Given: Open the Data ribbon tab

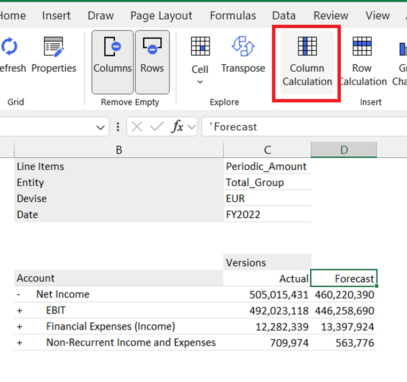Looking at the screenshot, I should [x=284, y=16].
